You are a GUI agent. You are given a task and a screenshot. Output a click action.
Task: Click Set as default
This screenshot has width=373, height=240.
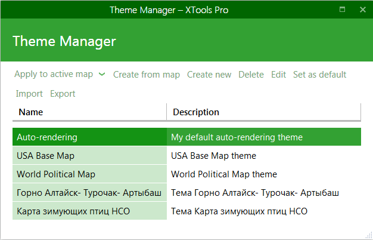coord(319,75)
